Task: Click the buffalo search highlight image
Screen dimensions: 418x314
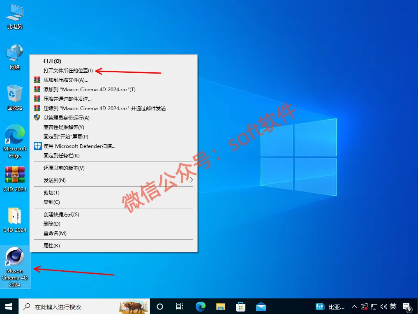Action: [133, 307]
